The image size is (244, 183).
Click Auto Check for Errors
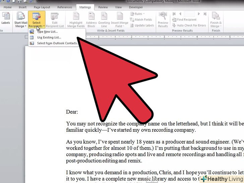point(189,25)
